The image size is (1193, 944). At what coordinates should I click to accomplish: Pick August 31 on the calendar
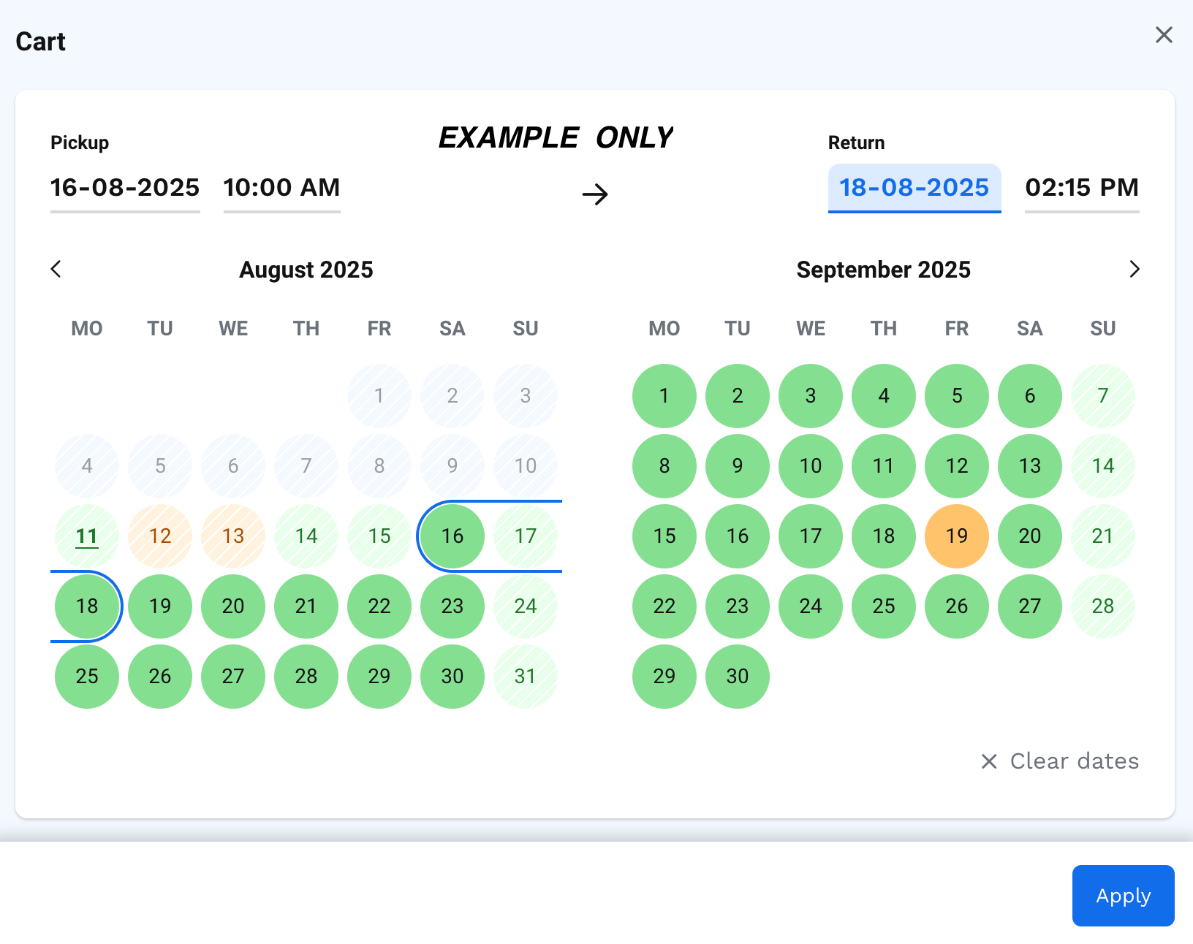pos(526,677)
